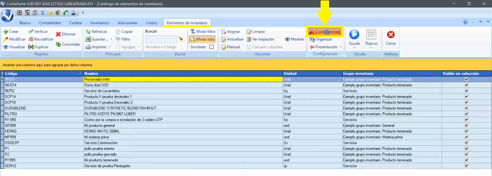Toggle Visible en selección for row 54321

[466, 79]
